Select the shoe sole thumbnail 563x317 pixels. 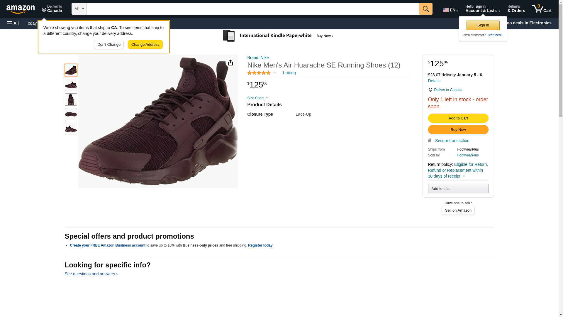[x=71, y=114]
